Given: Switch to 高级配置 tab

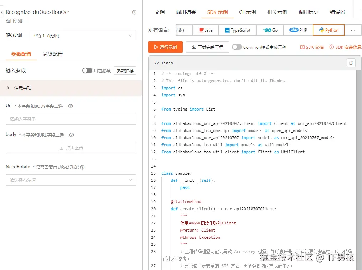Looking at the screenshot, I should click(53, 54).
